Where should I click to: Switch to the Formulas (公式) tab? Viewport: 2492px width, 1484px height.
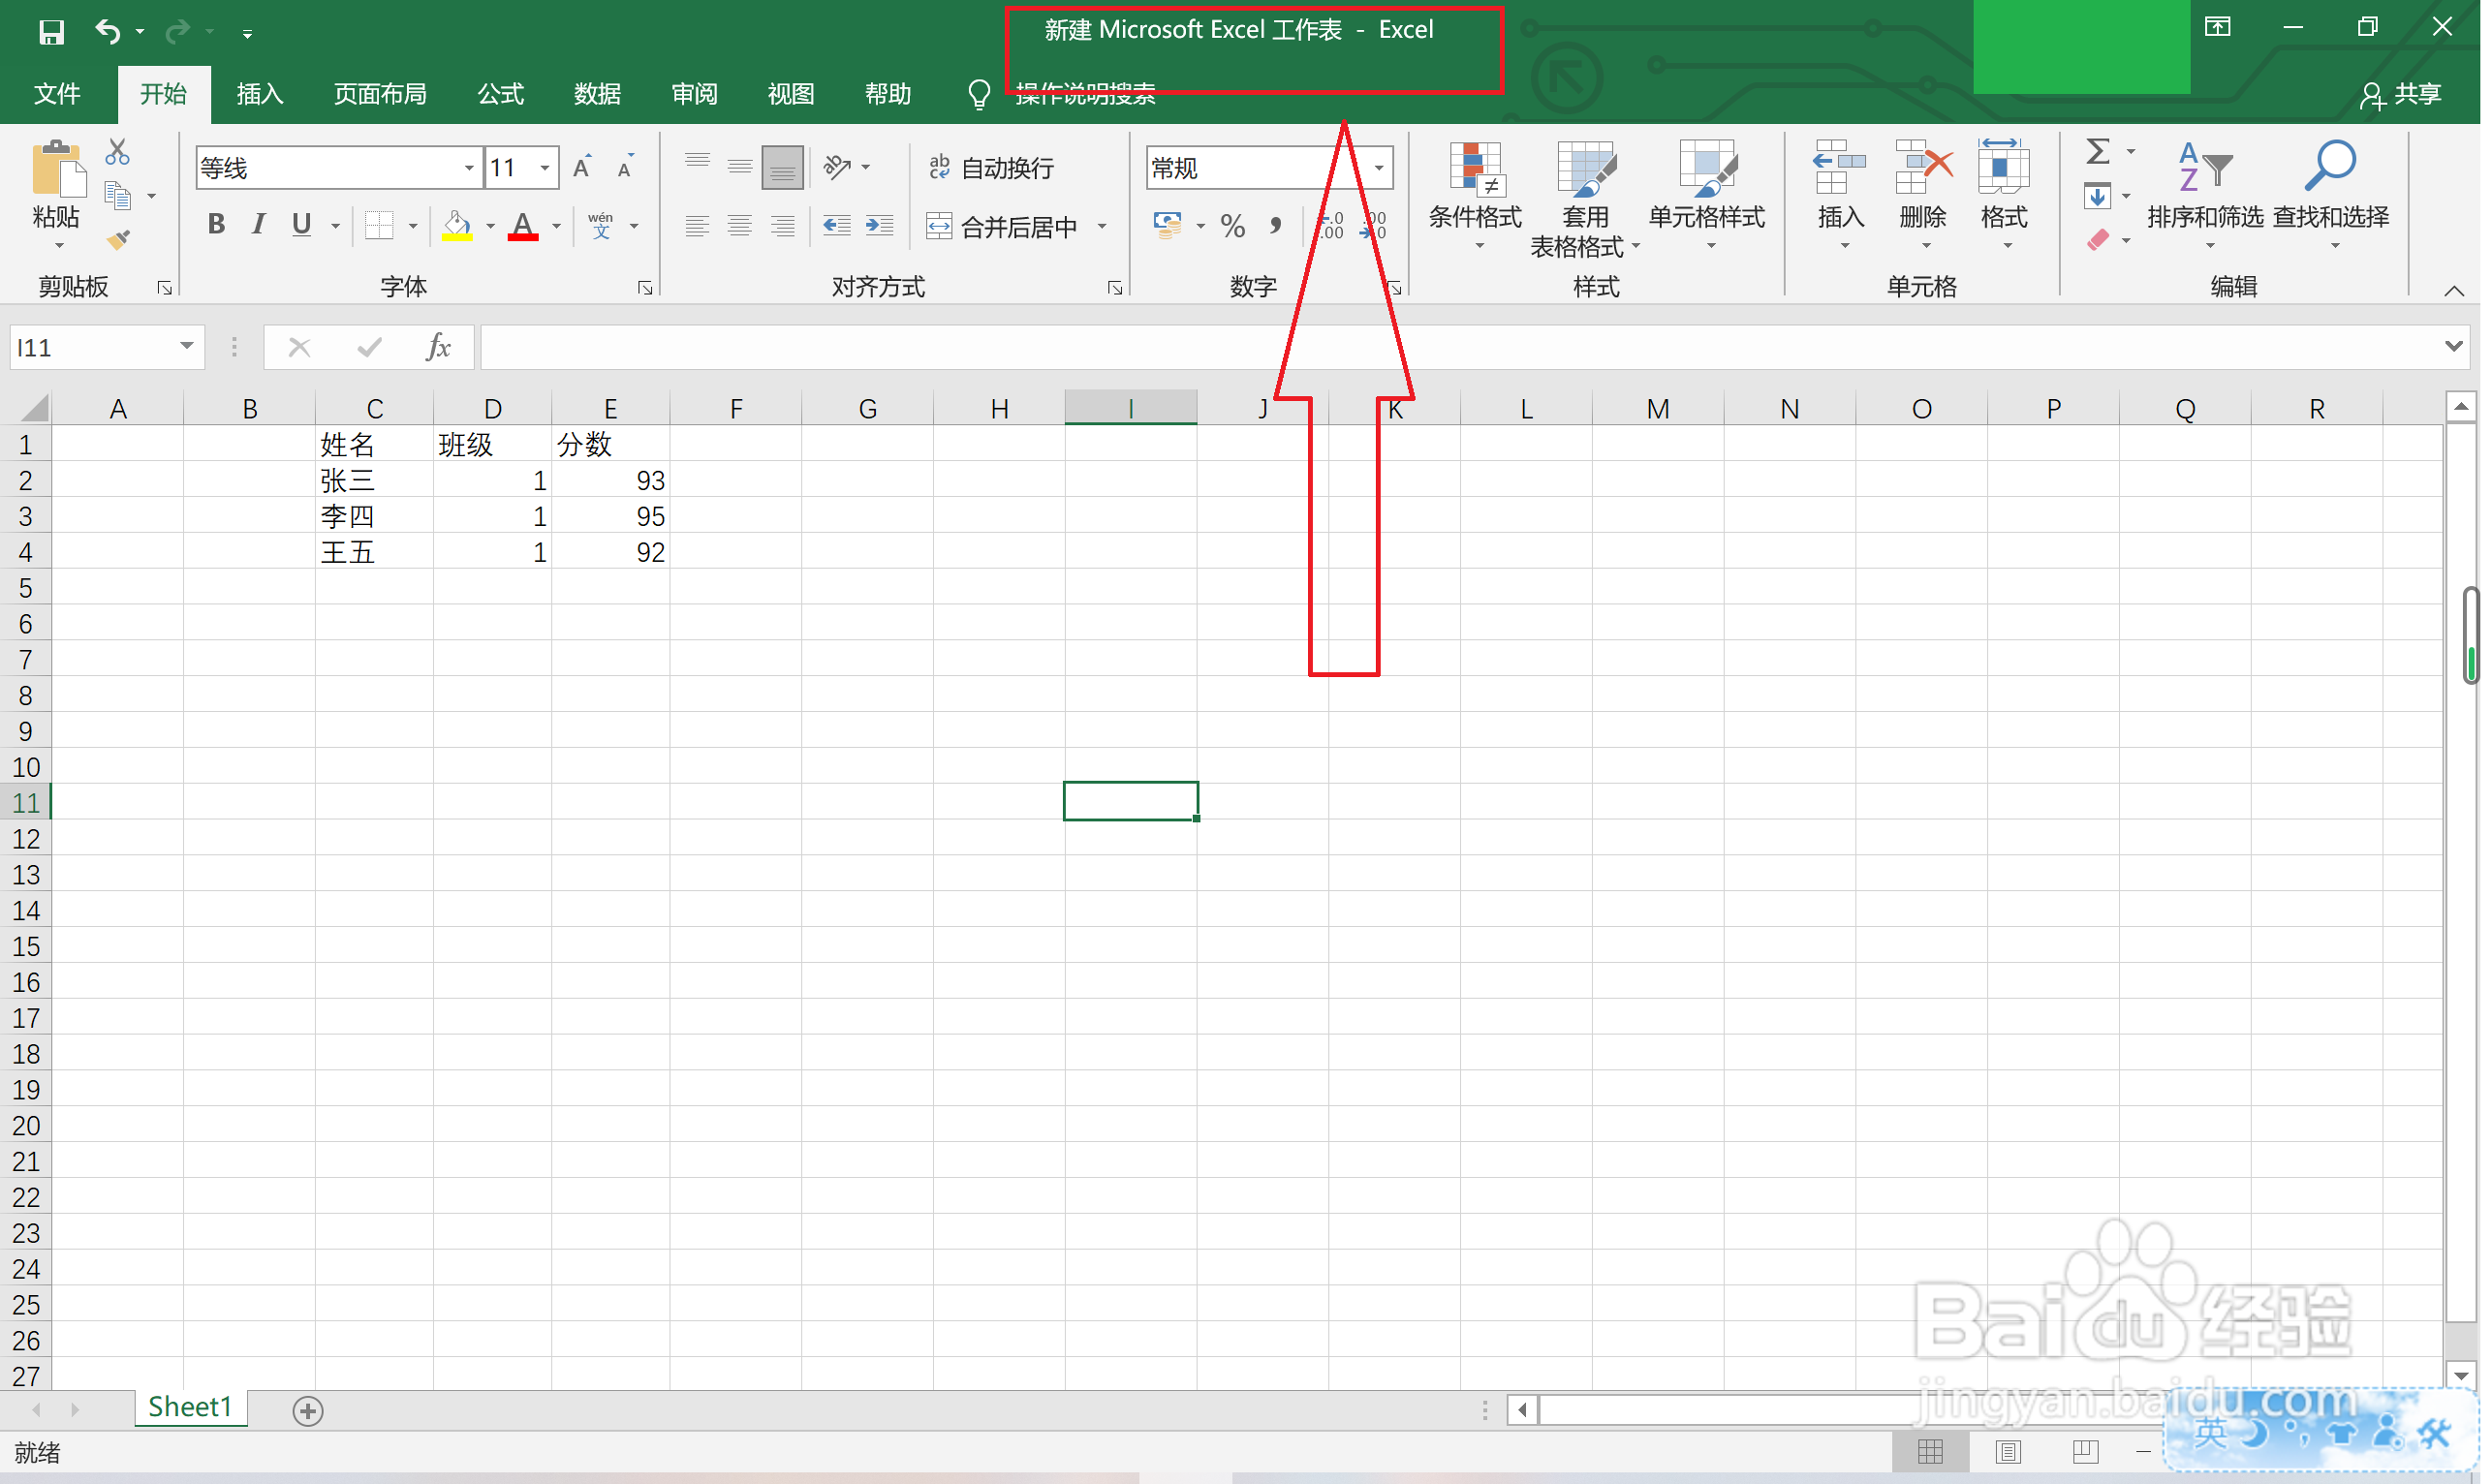(503, 94)
